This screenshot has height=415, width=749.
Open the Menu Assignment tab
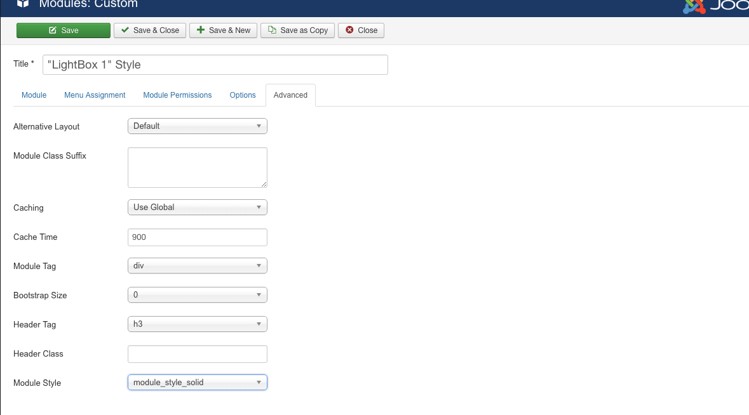[x=95, y=95]
